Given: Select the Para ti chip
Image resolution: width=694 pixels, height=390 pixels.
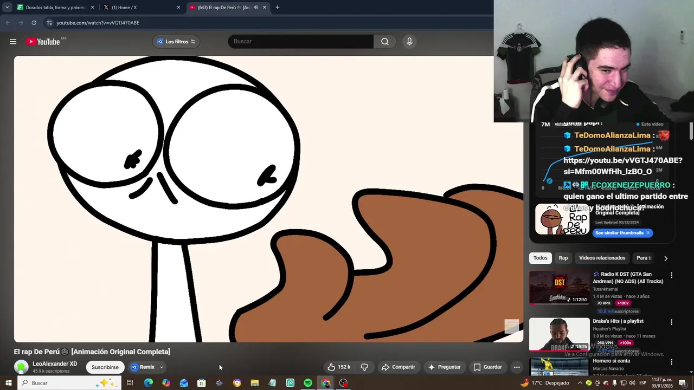Looking at the screenshot, I should click(644, 258).
